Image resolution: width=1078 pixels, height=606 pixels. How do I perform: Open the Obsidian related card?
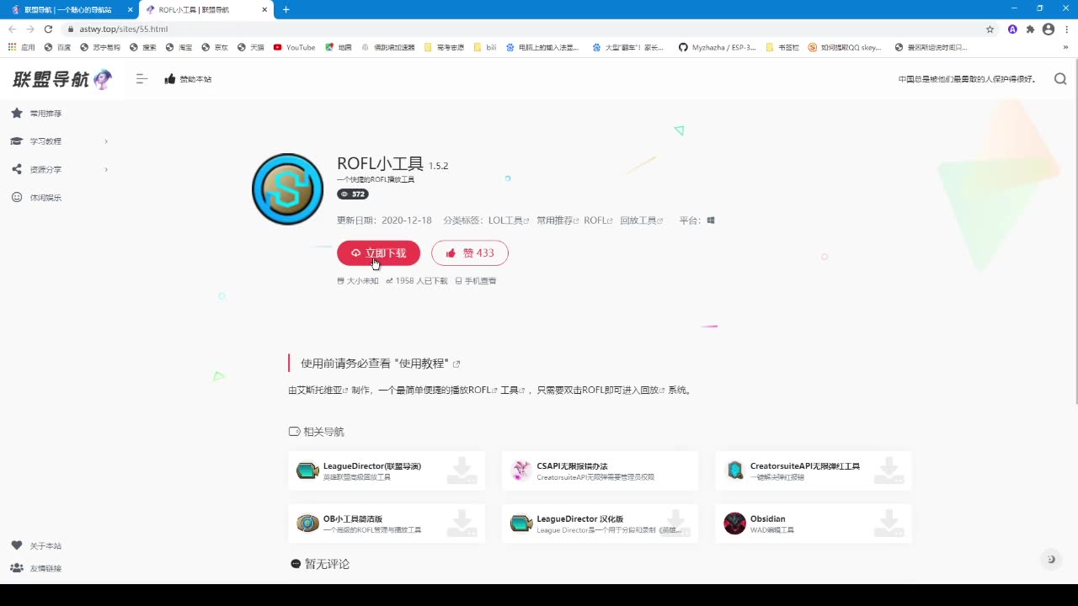tap(814, 524)
